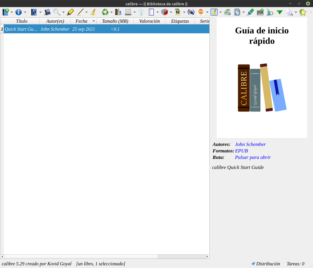Click the green downward triangle icon
313x268 pixels.
point(280,12)
